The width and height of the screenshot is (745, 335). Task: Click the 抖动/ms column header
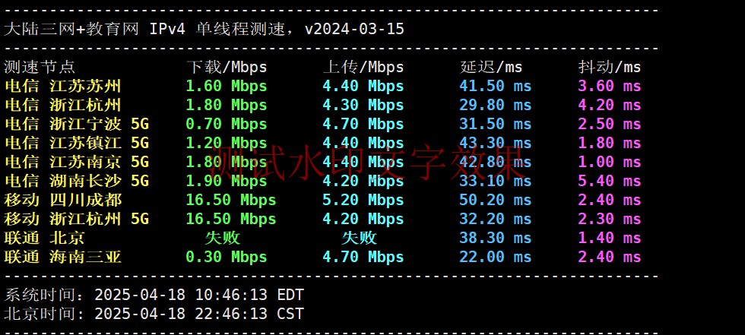610,67
